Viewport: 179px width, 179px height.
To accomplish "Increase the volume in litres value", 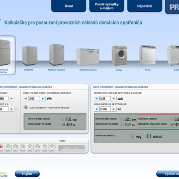I will click(11, 109).
